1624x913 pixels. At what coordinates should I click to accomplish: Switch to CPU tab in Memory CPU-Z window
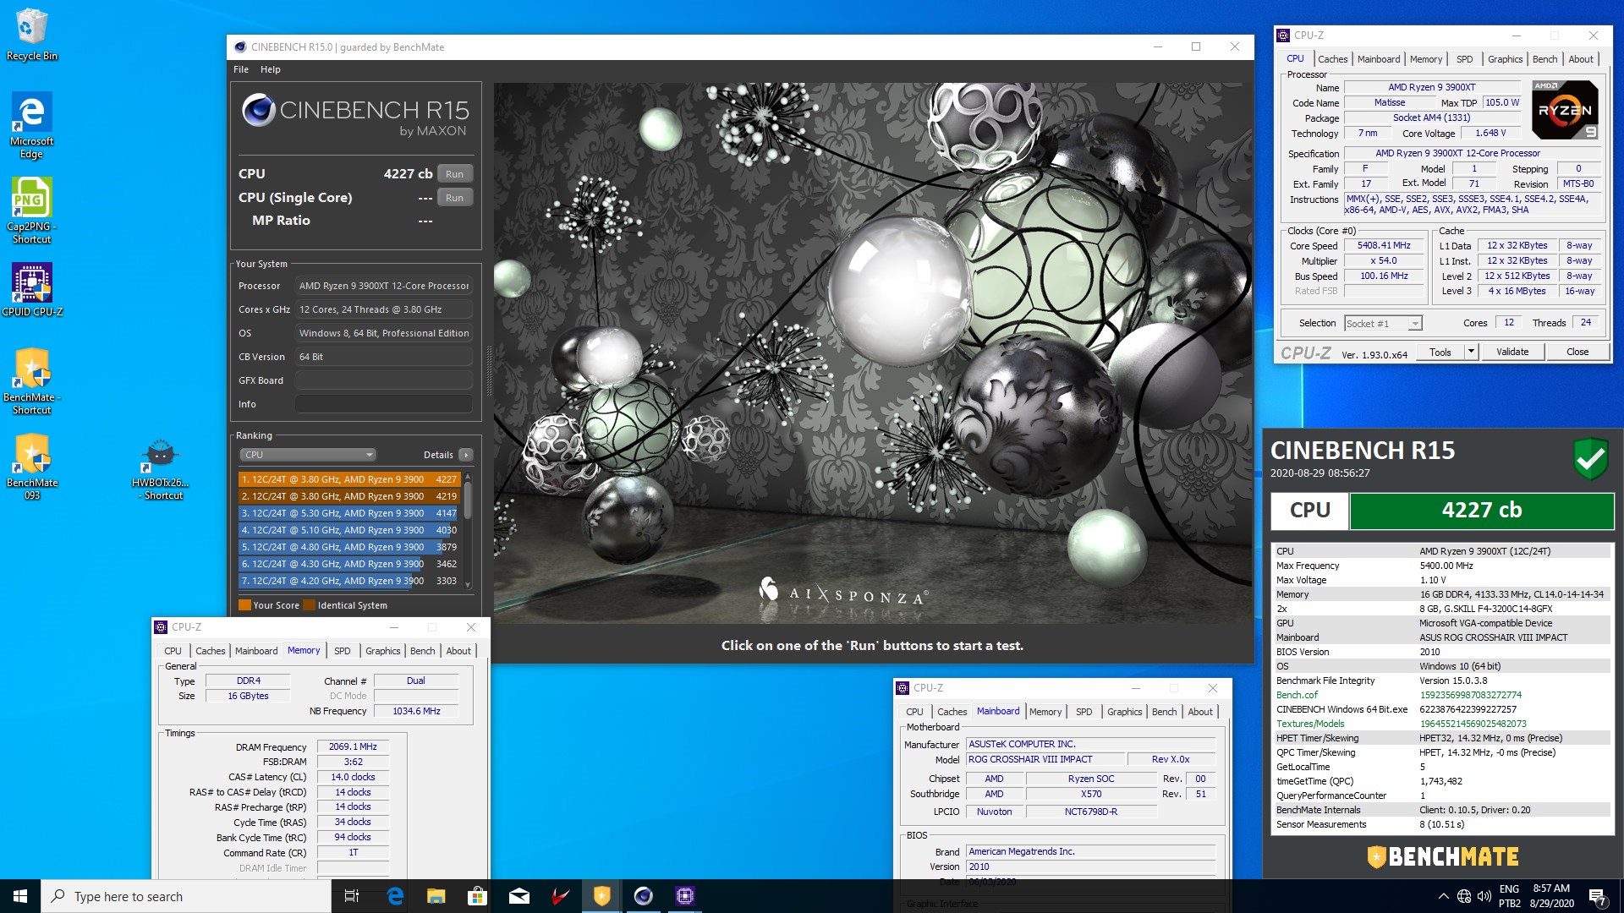(x=173, y=651)
